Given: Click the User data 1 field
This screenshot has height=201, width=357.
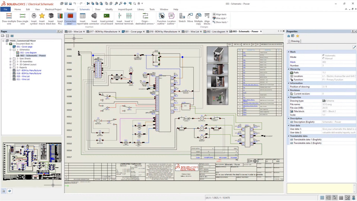Looking at the screenshot, I should coord(338,129).
